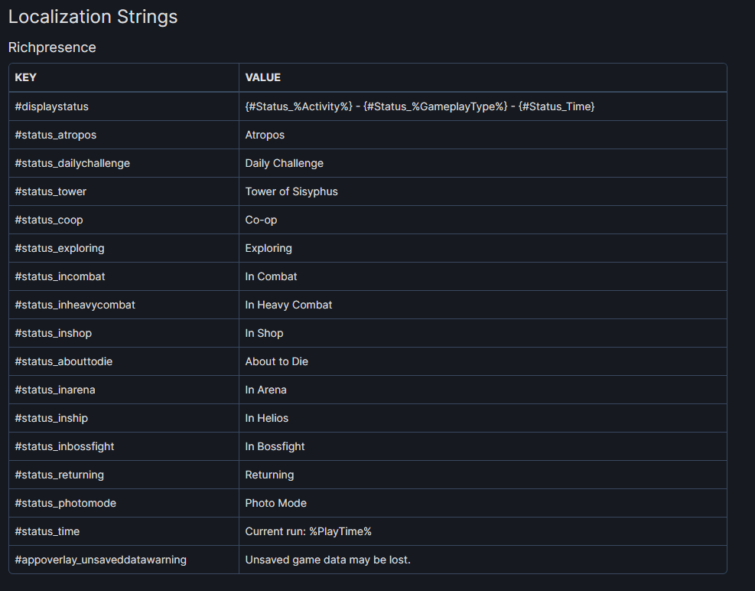Click the In Heavy Combat value
The image size is (755, 591).
(x=288, y=305)
